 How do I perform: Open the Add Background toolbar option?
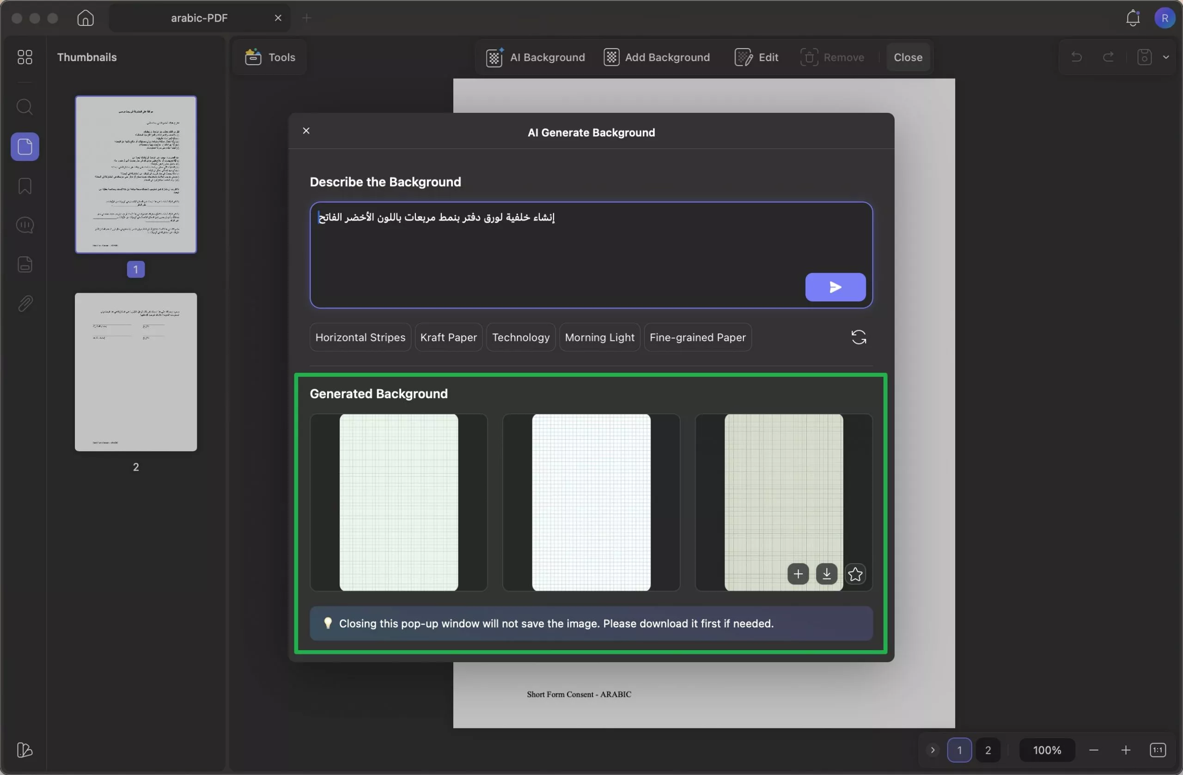pos(657,57)
